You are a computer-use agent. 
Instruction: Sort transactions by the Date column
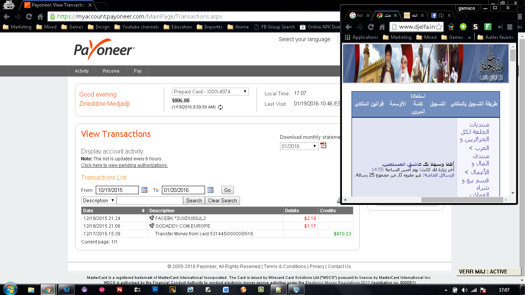coord(114,210)
